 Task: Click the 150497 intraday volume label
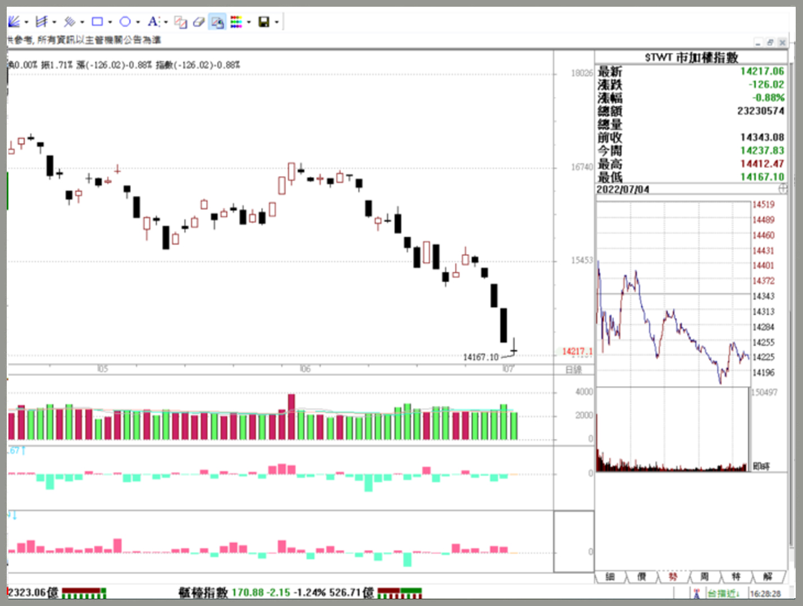point(764,392)
